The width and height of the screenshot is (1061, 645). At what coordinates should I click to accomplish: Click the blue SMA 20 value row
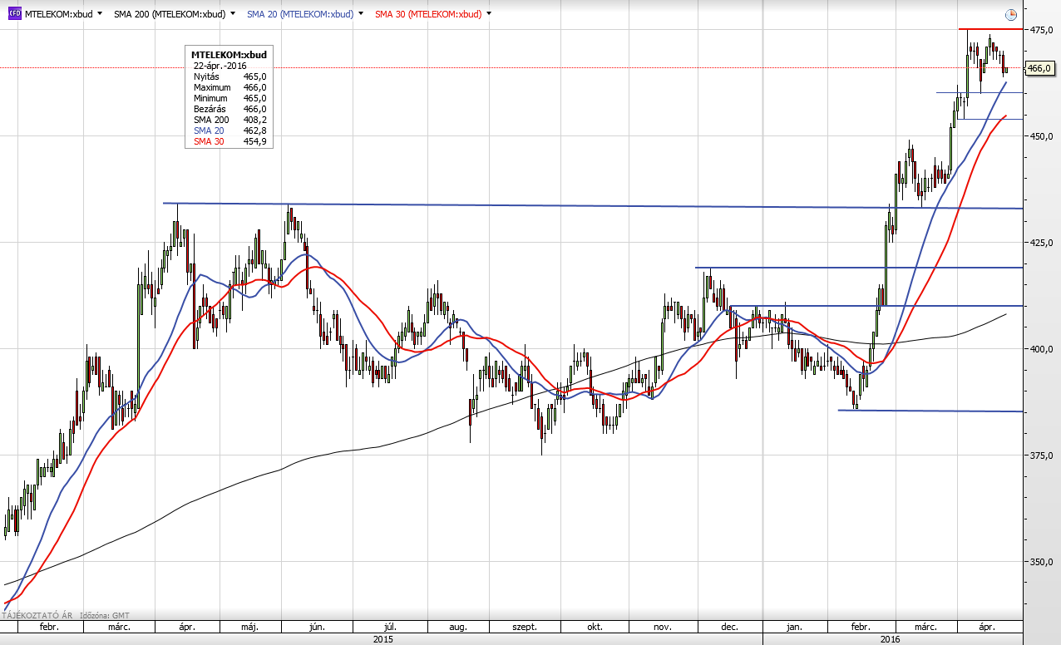(x=229, y=130)
